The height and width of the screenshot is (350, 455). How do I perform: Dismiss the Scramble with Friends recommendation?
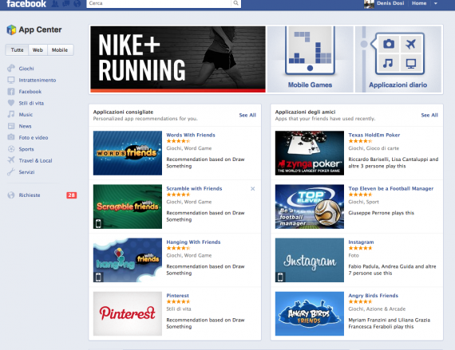pos(252,189)
